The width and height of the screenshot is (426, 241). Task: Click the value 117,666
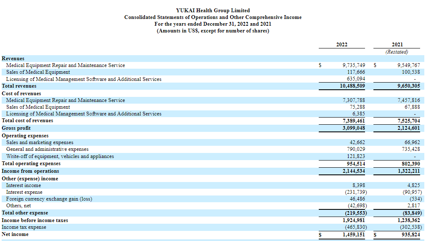[x=356, y=72]
